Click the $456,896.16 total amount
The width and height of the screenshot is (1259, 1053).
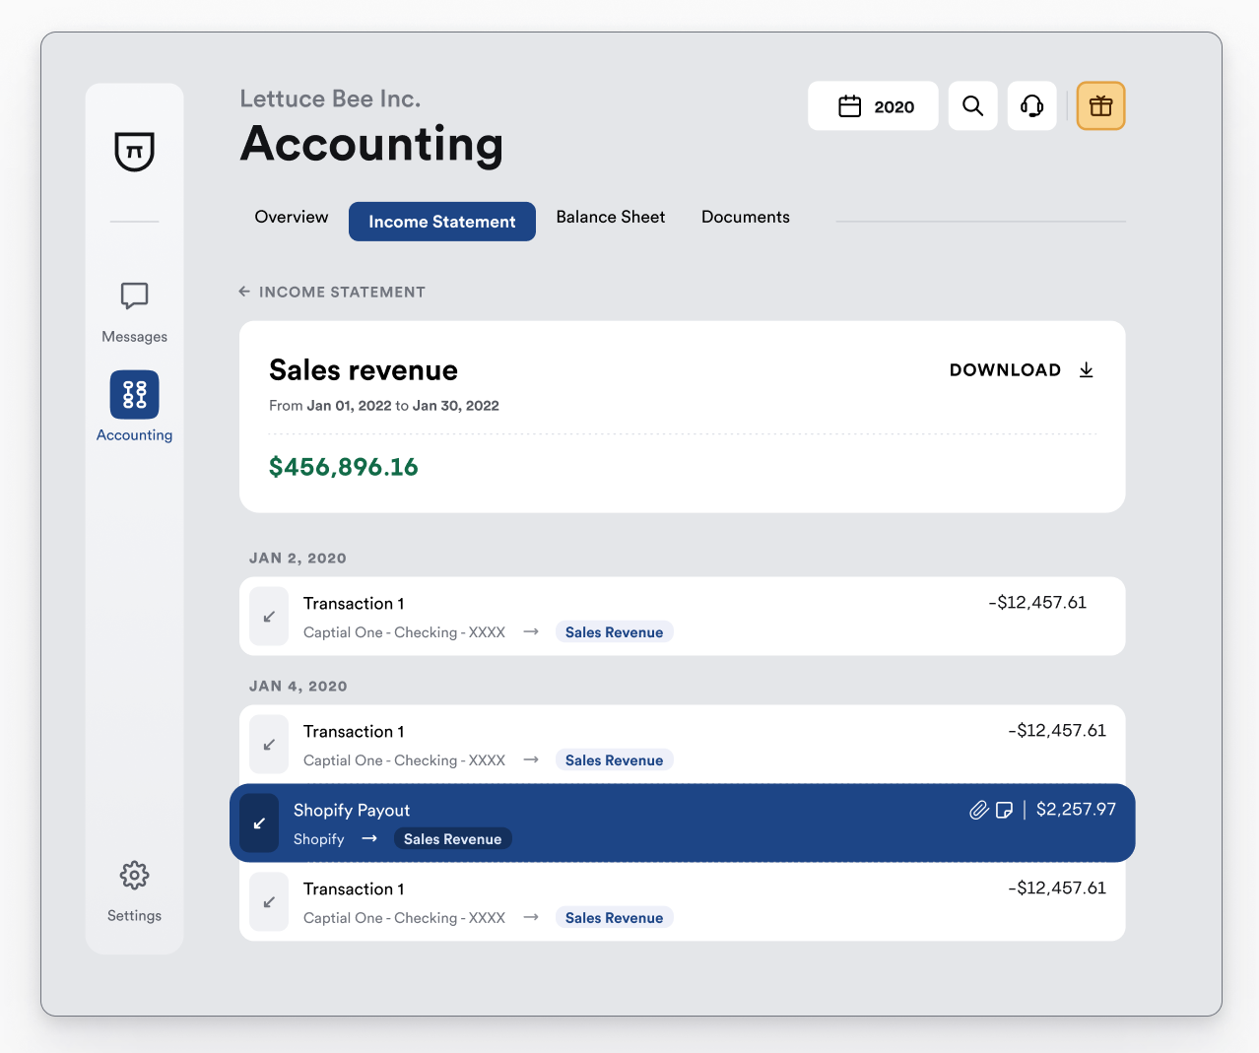pyautogui.click(x=343, y=467)
